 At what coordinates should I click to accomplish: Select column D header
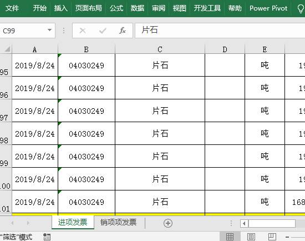[x=225, y=49]
